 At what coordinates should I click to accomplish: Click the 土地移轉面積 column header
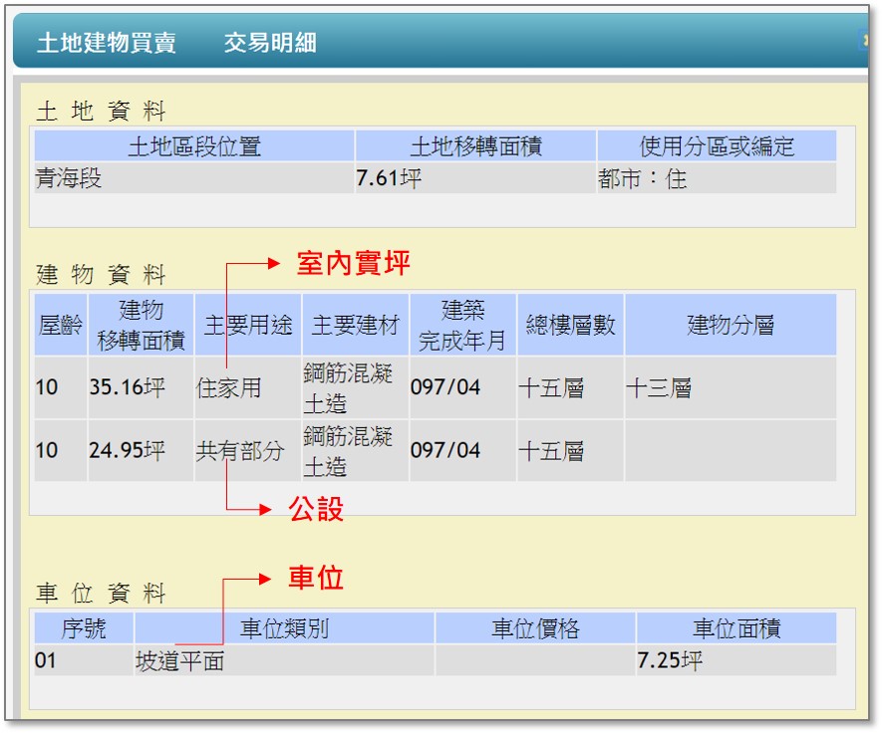pyautogui.click(x=475, y=146)
